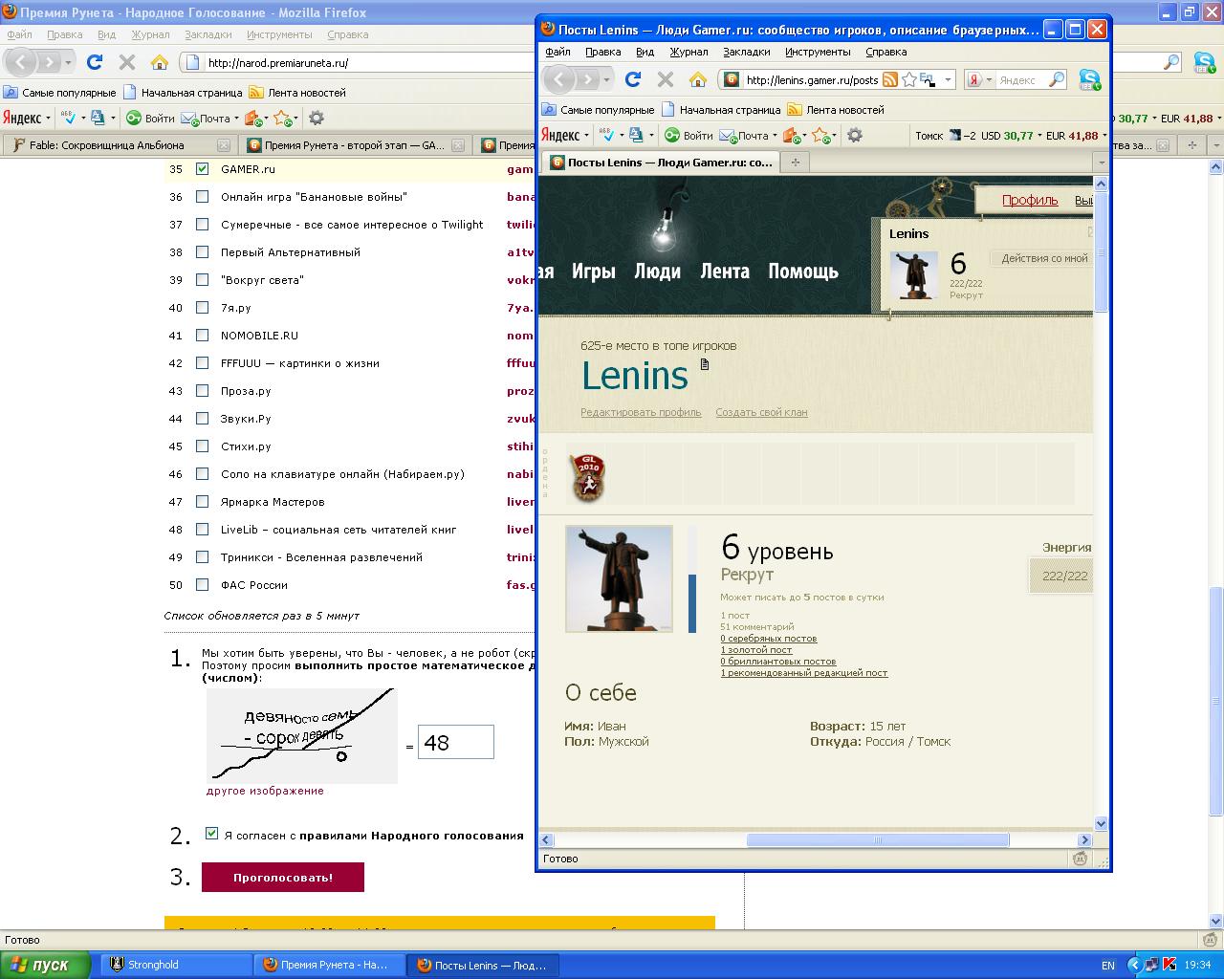Expand USD currency rate dropdown
Viewport: 1224px width, 979px height.
click(x=1040, y=136)
